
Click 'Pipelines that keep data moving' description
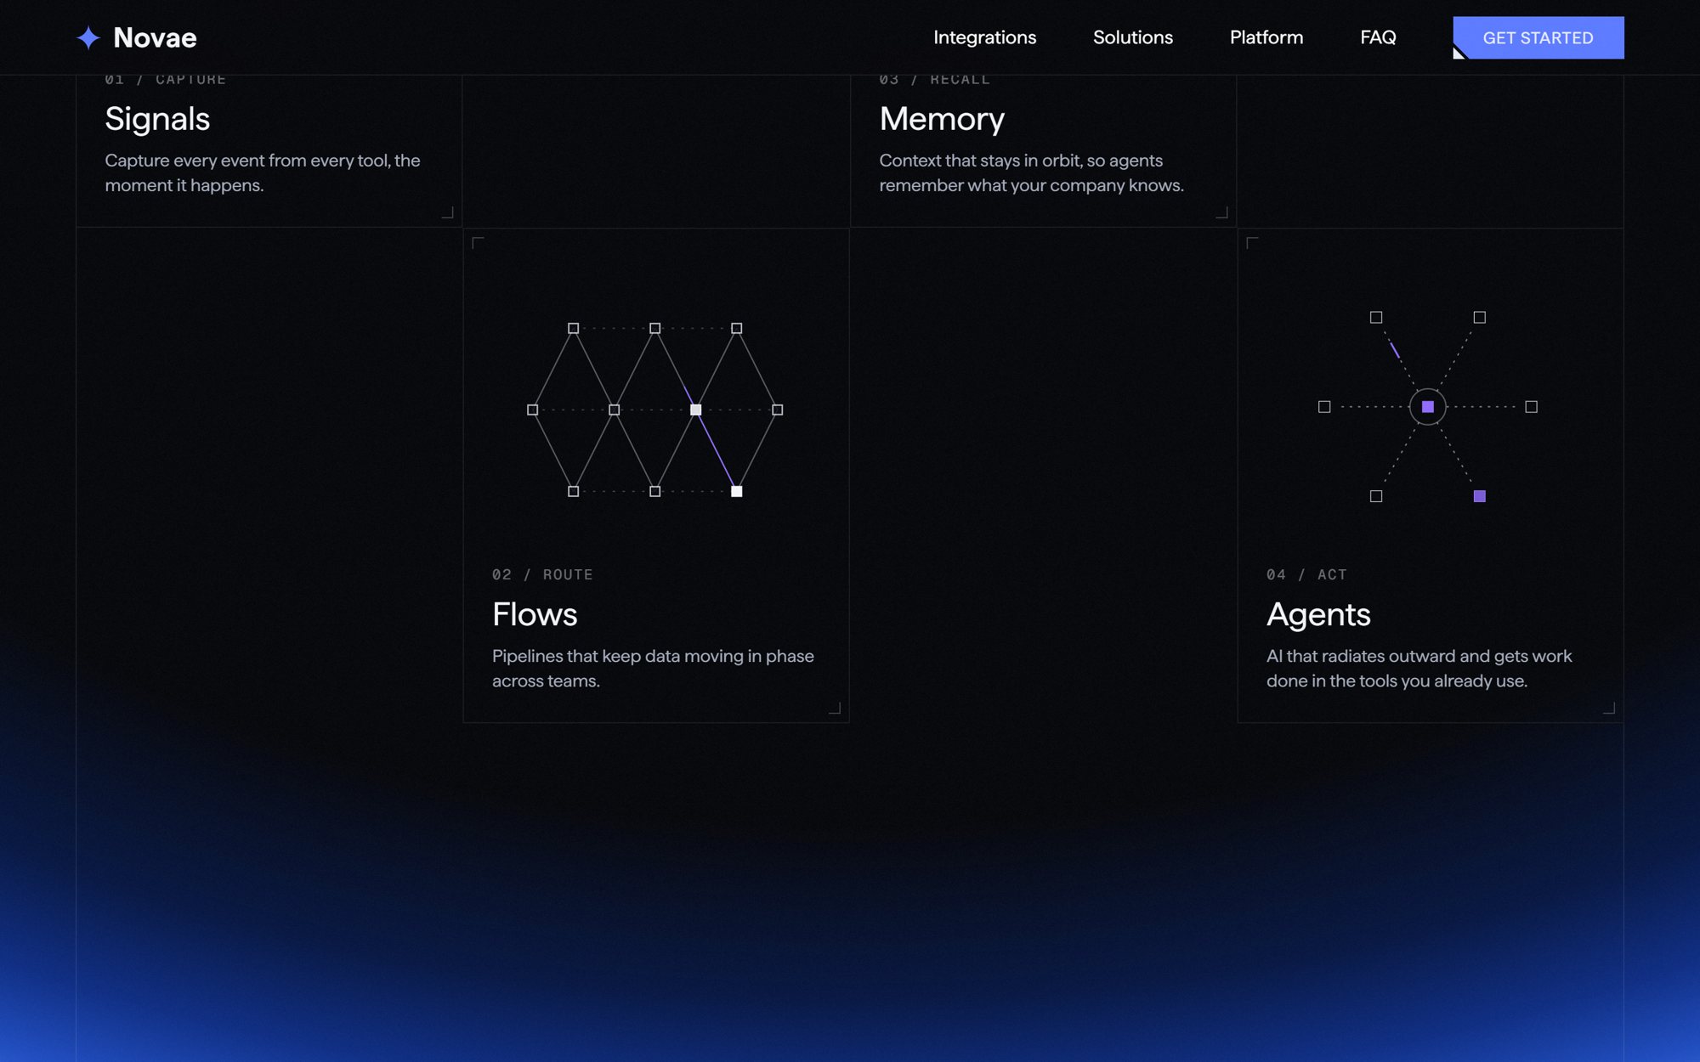coord(653,669)
